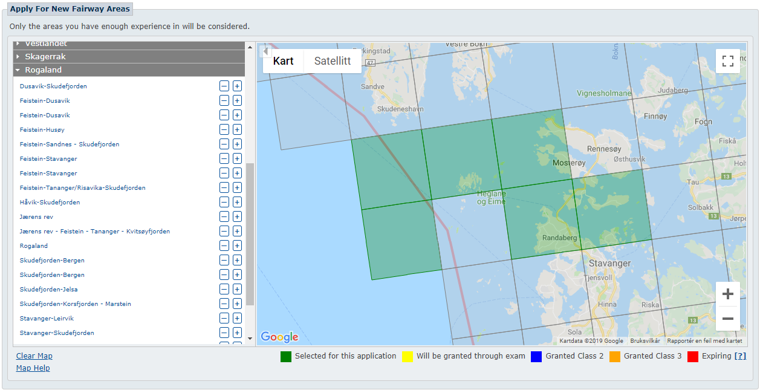This screenshot has height=390, width=760.
Task: Open the legend help [?] link
Action: pyautogui.click(x=740, y=356)
